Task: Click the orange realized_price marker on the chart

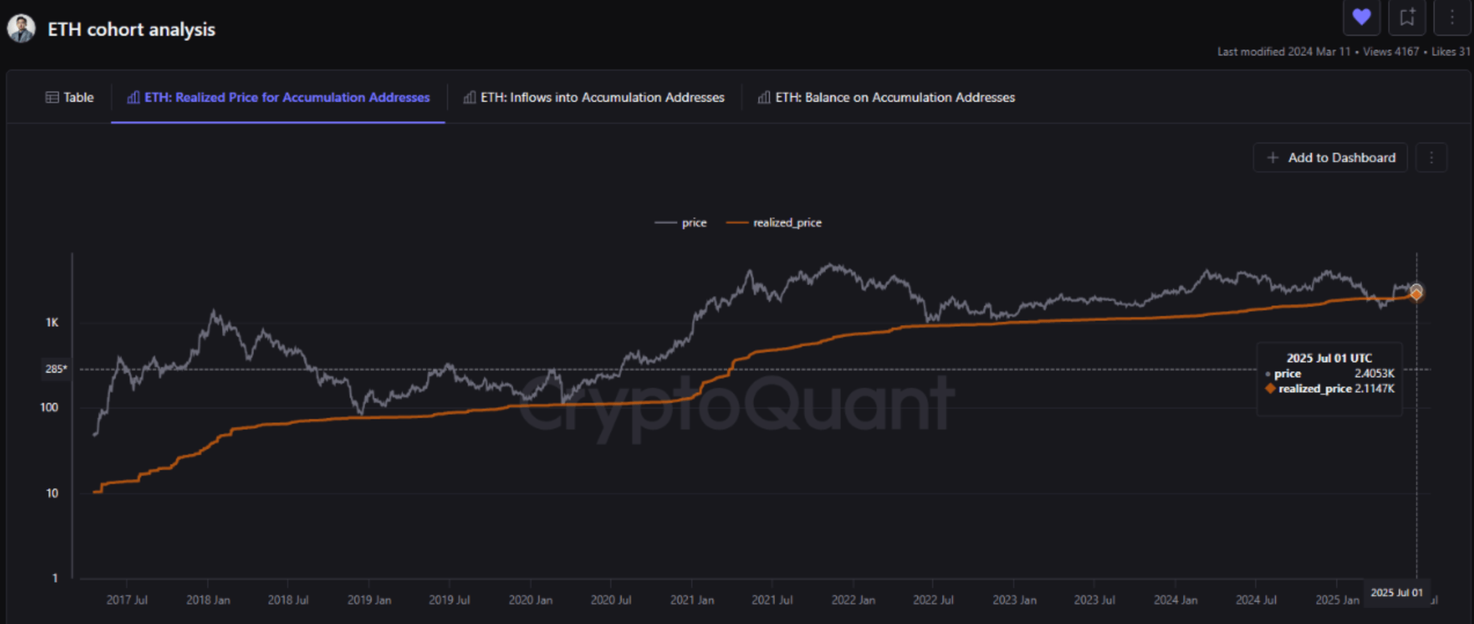Action: (1416, 295)
